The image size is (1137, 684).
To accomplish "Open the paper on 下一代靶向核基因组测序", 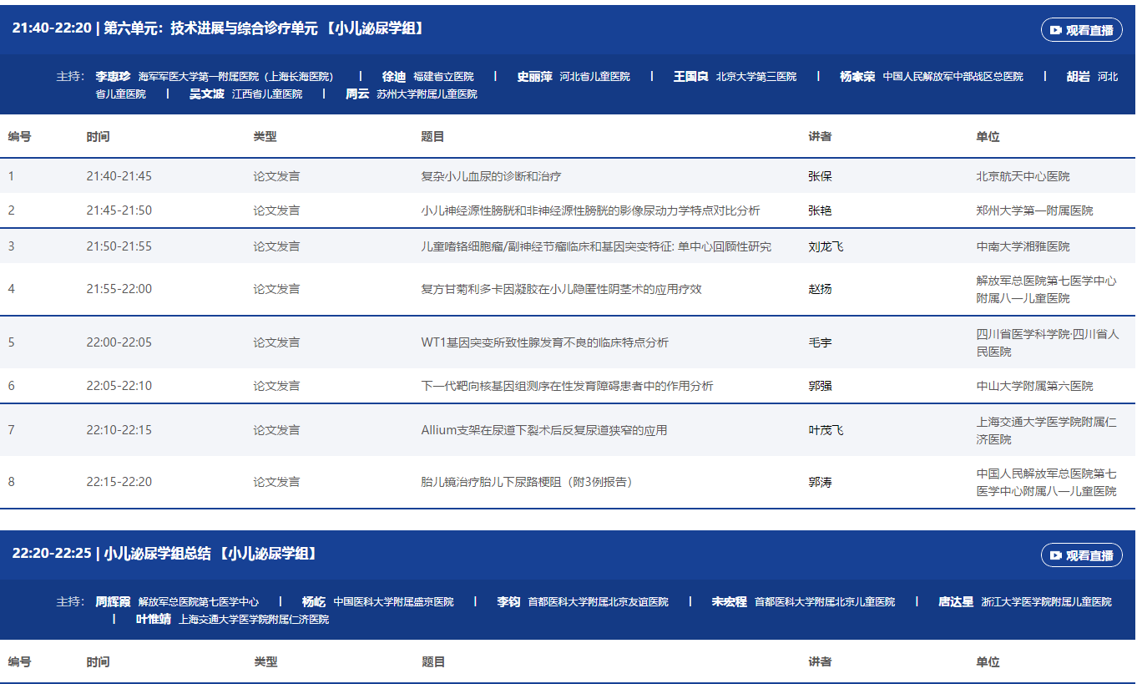I will [x=567, y=386].
